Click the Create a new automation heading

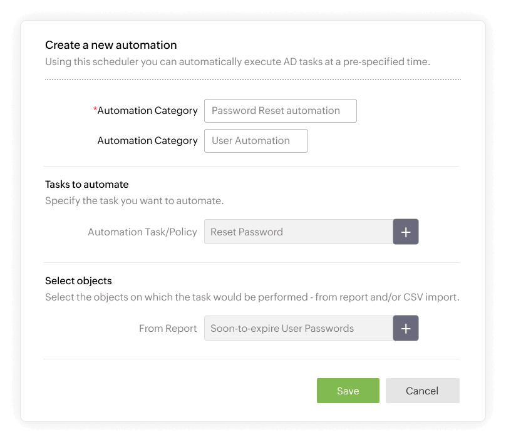pos(110,45)
